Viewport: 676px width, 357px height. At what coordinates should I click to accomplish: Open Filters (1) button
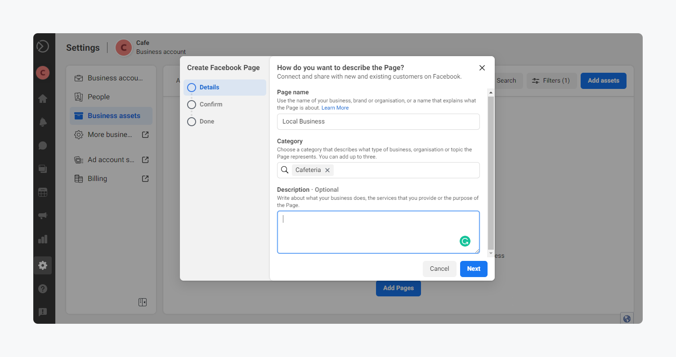tap(551, 80)
